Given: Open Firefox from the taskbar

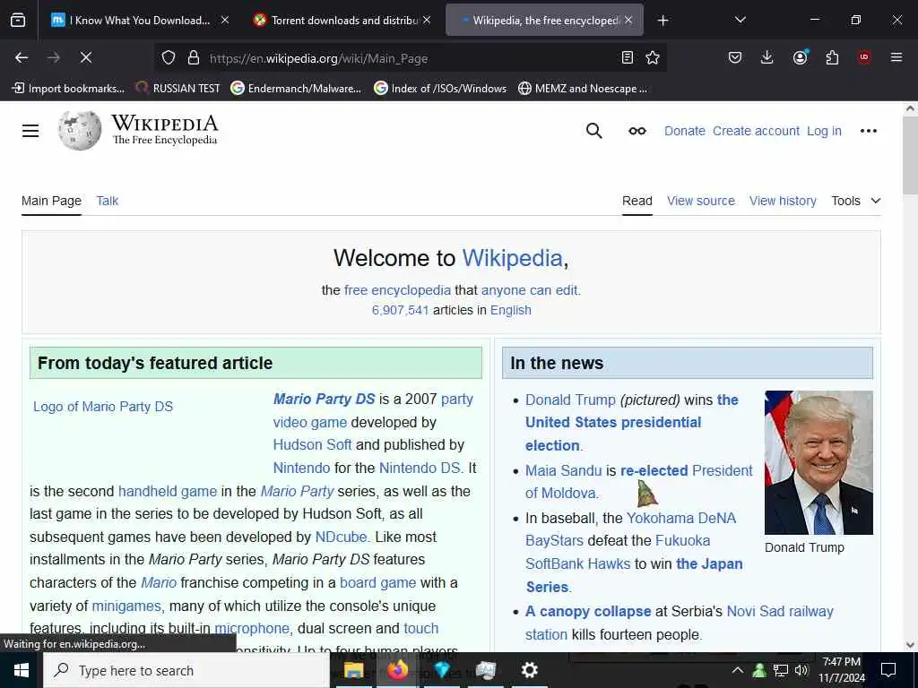Looking at the screenshot, I should click(397, 670).
